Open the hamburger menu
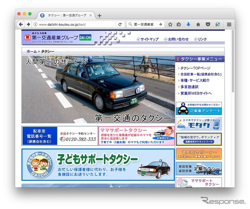 (x=229, y=24)
